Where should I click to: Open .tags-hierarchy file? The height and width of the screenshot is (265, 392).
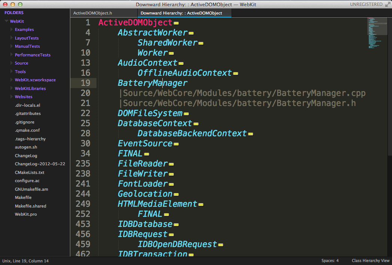pos(30,139)
